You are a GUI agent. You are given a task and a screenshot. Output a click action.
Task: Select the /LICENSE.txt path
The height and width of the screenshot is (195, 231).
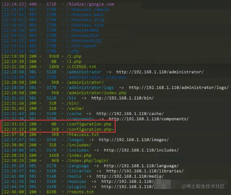click(x=81, y=67)
